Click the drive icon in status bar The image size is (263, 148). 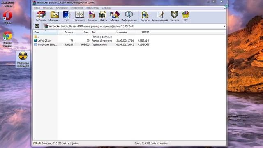pos(35,143)
